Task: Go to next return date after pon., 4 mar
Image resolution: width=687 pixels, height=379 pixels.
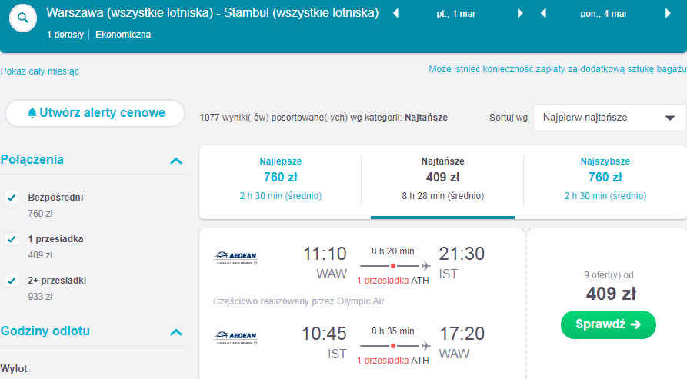Action: (x=668, y=14)
